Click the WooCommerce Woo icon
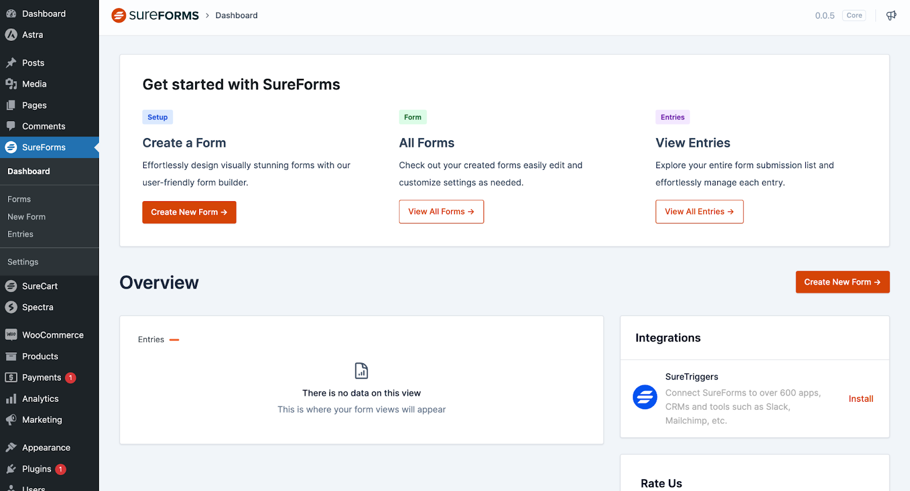 tap(11, 335)
